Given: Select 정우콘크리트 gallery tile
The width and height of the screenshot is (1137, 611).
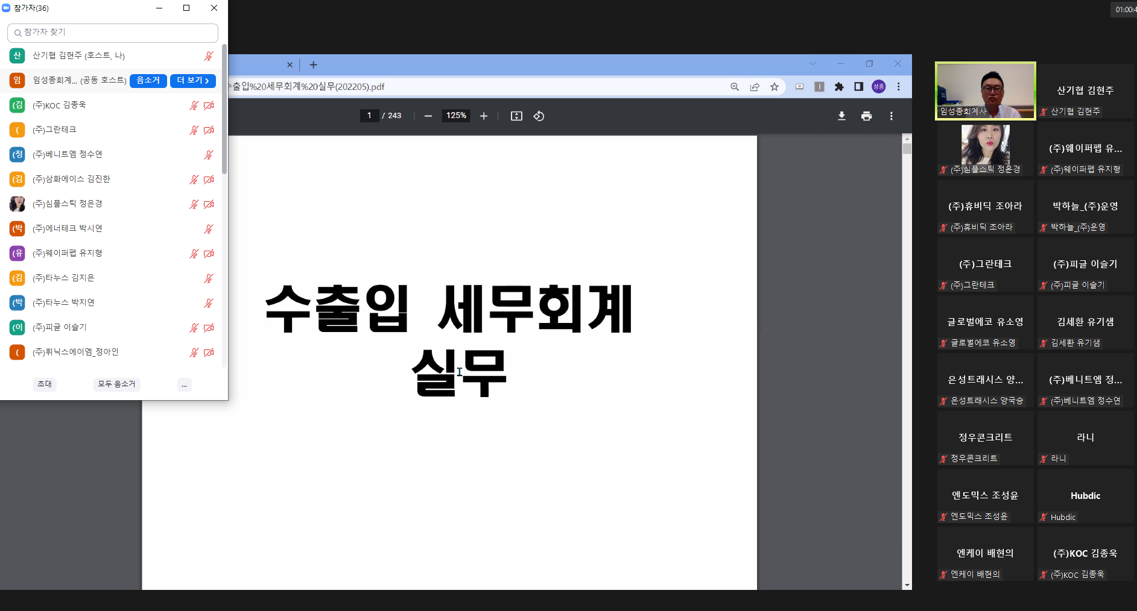Looking at the screenshot, I should pos(986,438).
